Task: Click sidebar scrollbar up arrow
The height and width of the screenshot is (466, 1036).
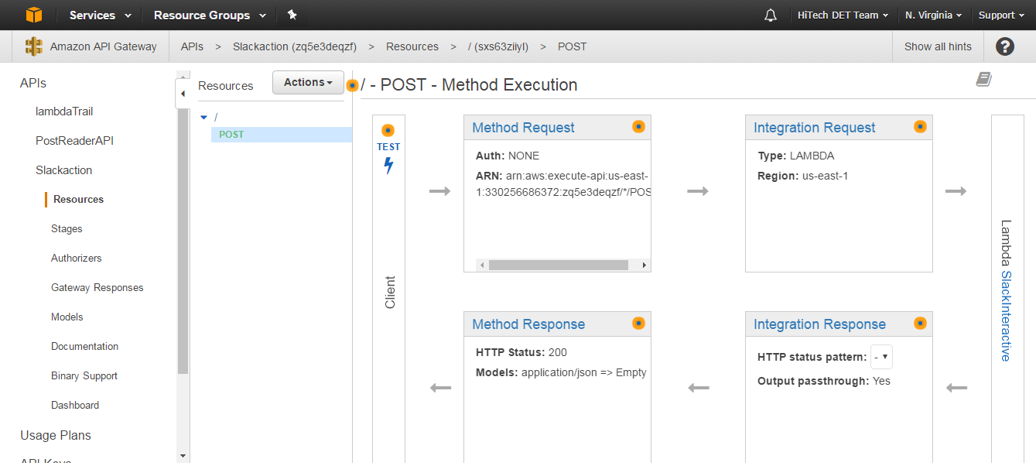Action: coord(183,75)
